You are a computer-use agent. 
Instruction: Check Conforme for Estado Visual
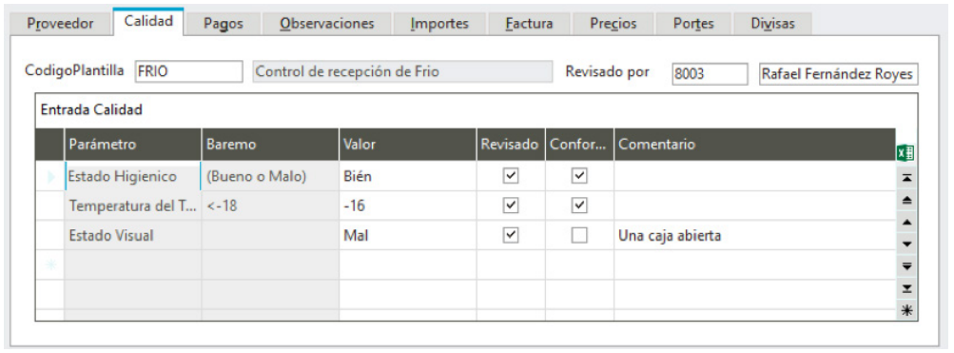point(579,236)
